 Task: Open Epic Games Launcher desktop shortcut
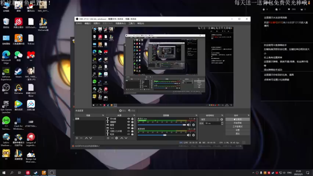pyautogui.click(x=6, y=107)
